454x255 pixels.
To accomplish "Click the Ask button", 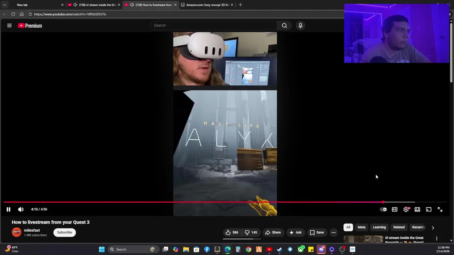I will click(x=295, y=232).
